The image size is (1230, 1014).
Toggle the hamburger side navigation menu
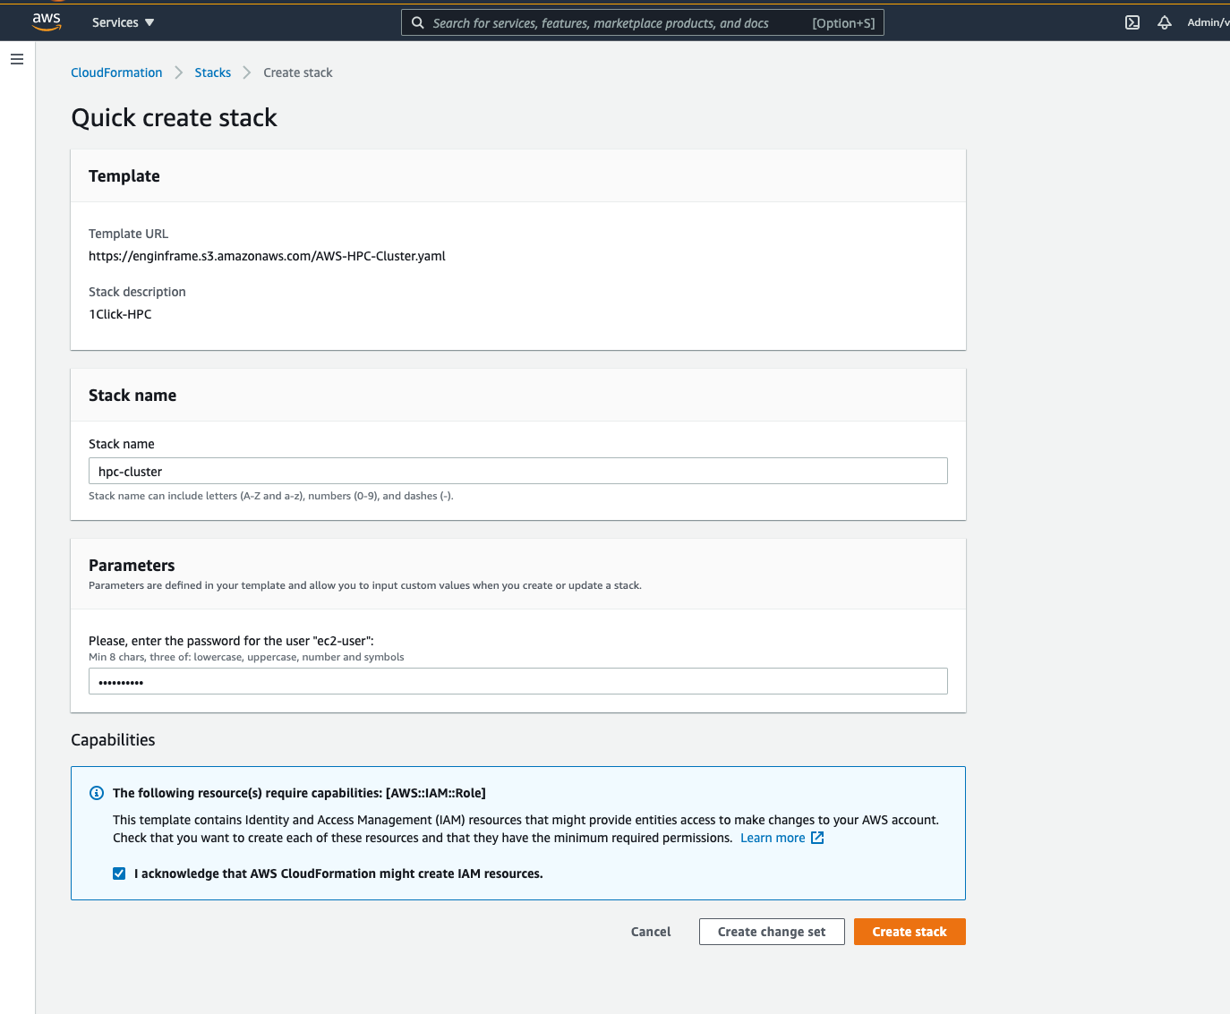(x=17, y=59)
